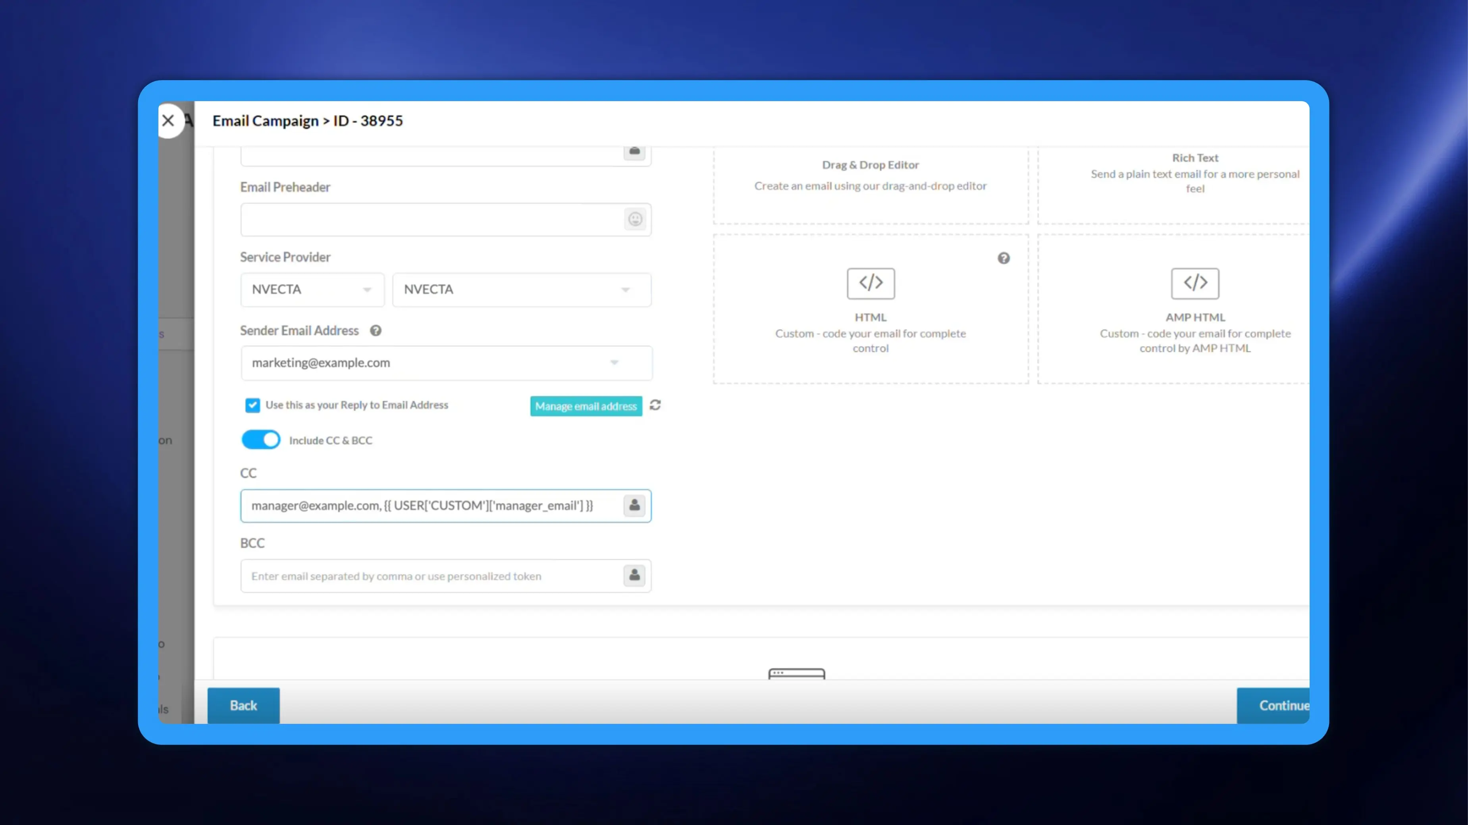Click the Manage email address button

586,406
